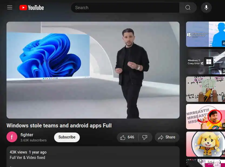Viewport: 225px width, 167px height.
Task: Expand the description starting Full Ver
Action: (x=93, y=157)
